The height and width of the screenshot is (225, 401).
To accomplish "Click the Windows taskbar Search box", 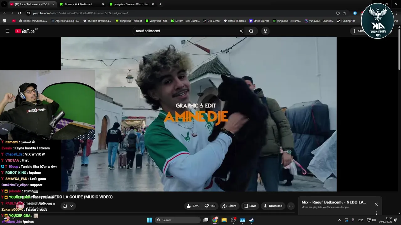I will coord(178,220).
